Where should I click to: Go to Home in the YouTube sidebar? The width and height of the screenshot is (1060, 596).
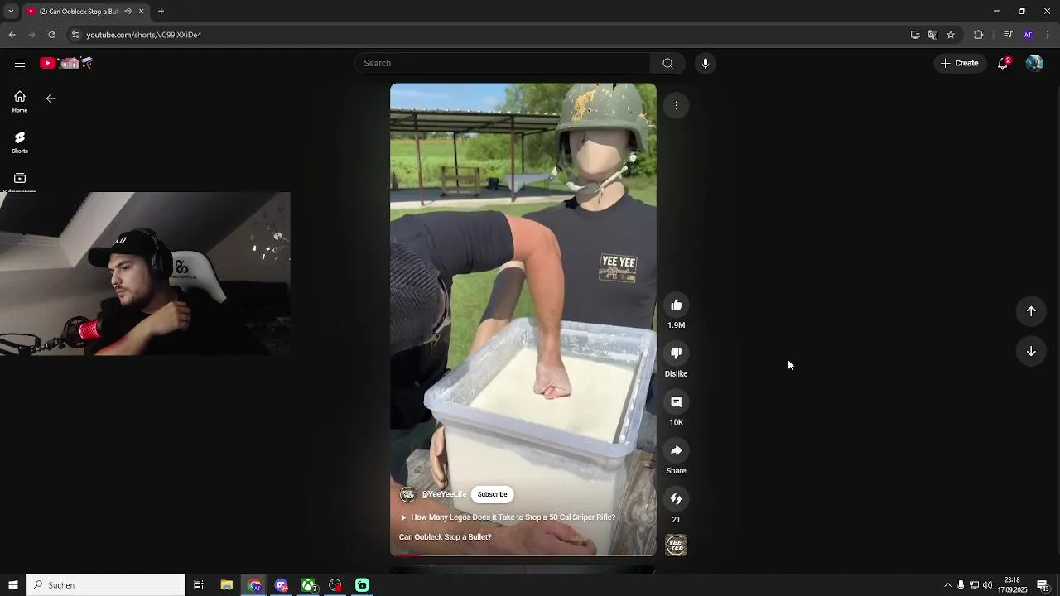click(x=20, y=102)
